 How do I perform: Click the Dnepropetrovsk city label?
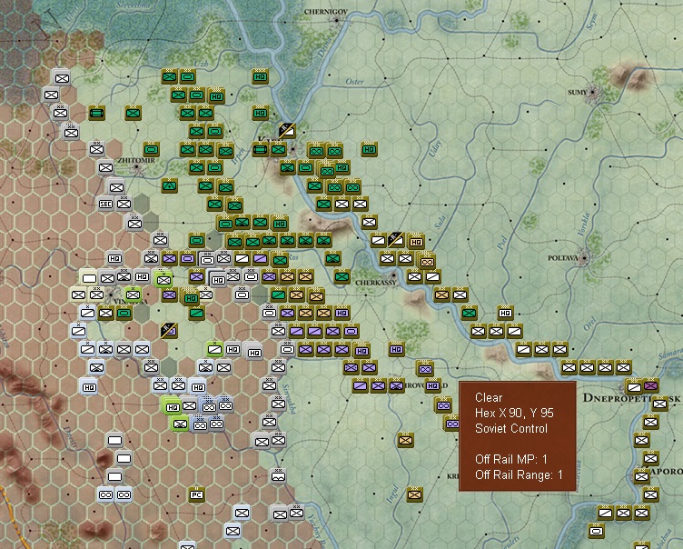click(631, 398)
